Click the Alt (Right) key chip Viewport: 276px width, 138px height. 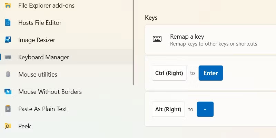point(168,109)
